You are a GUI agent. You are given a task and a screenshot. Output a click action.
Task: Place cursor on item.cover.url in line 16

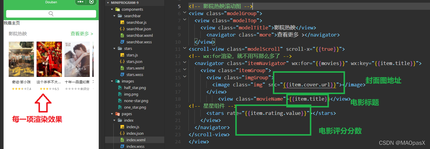pos(310,85)
